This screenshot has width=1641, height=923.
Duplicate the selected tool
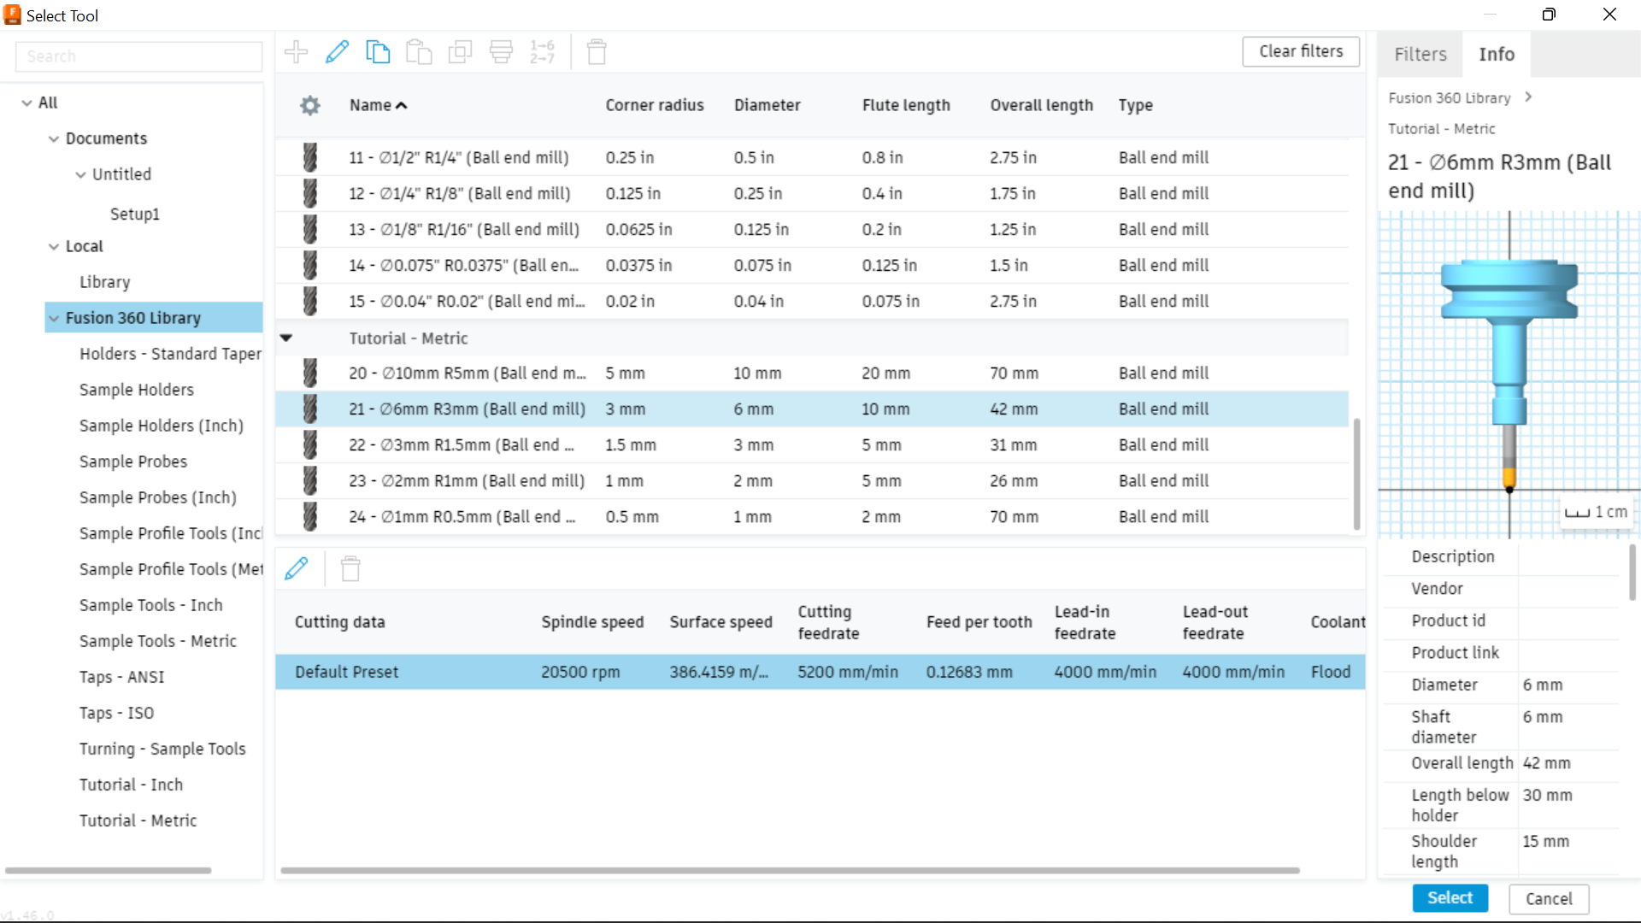460,51
